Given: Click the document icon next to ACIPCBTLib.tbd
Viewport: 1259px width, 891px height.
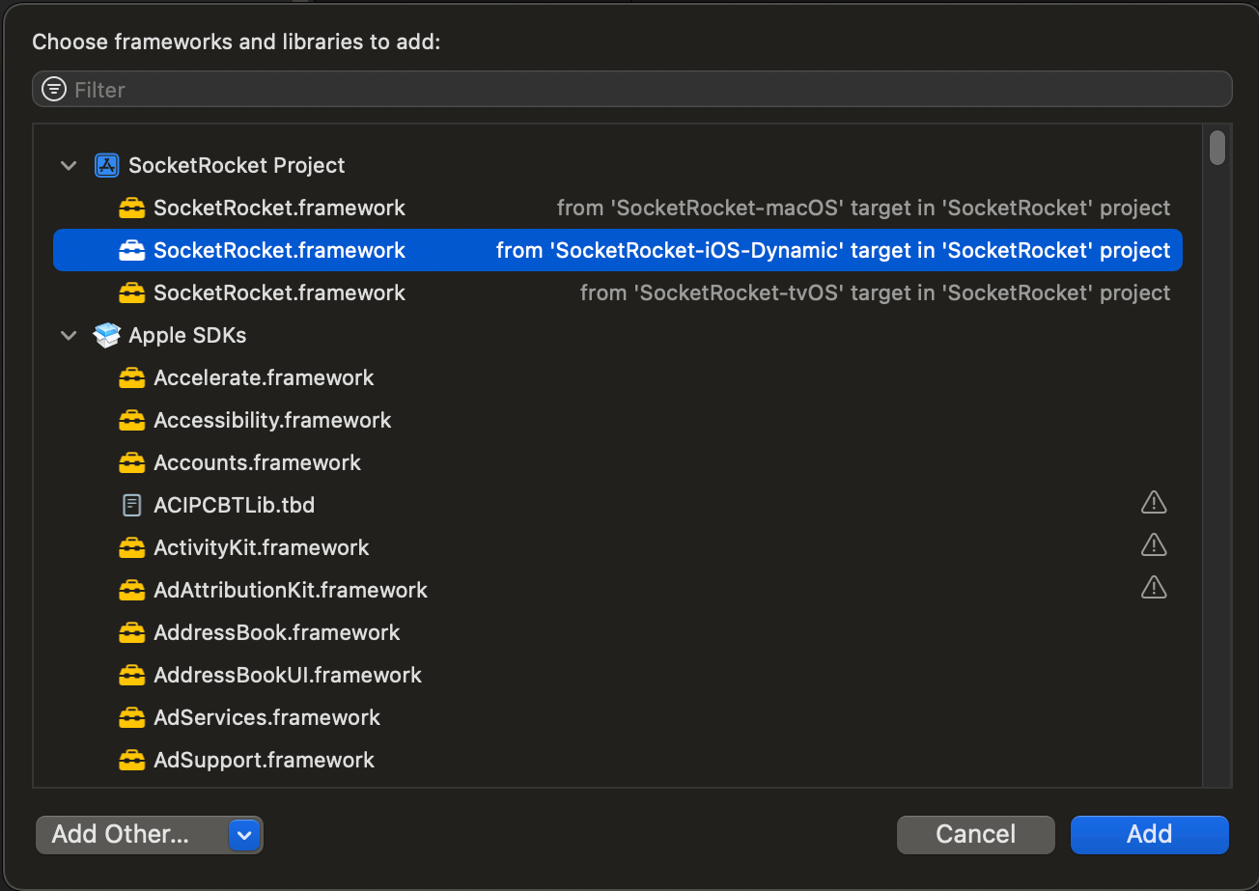Looking at the screenshot, I should click(x=131, y=504).
